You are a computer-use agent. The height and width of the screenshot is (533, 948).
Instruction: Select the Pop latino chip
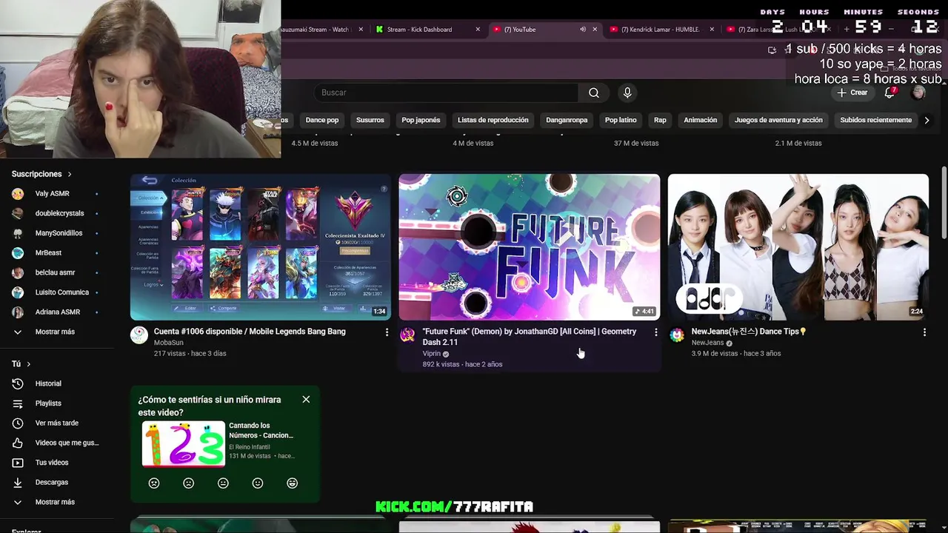coord(621,120)
